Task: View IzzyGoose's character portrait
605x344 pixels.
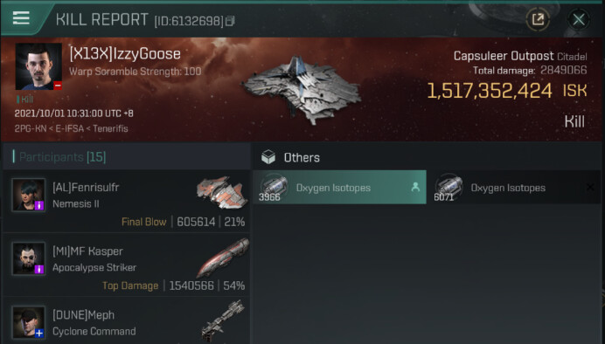Action: click(38, 66)
